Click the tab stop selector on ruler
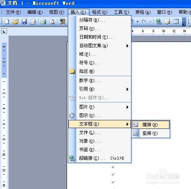The width and height of the screenshot is (191, 189). tap(4, 31)
